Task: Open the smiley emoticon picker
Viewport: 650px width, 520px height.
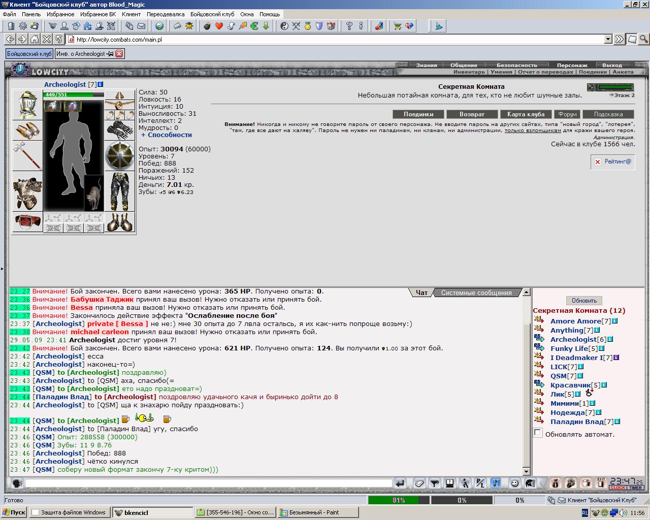Action: (514, 483)
